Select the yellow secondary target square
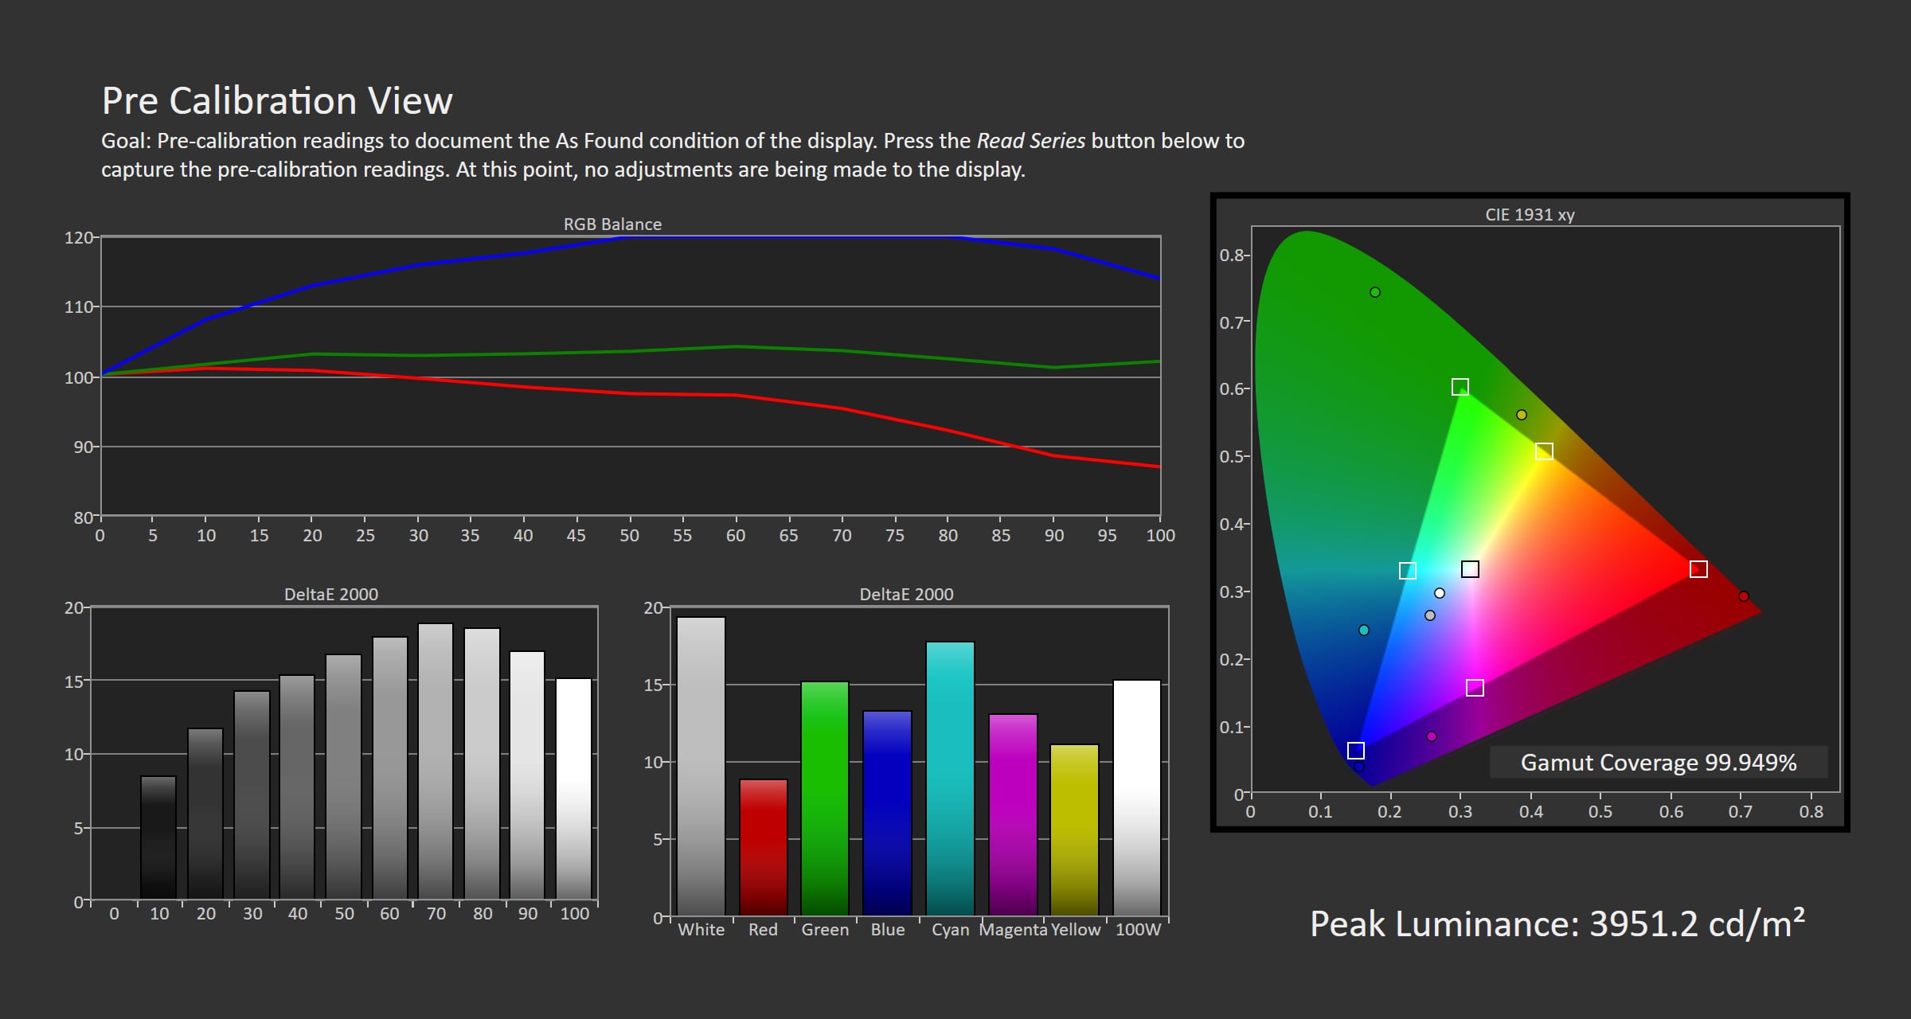Viewport: 1911px width, 1019px height. (x=1544, y=451)
